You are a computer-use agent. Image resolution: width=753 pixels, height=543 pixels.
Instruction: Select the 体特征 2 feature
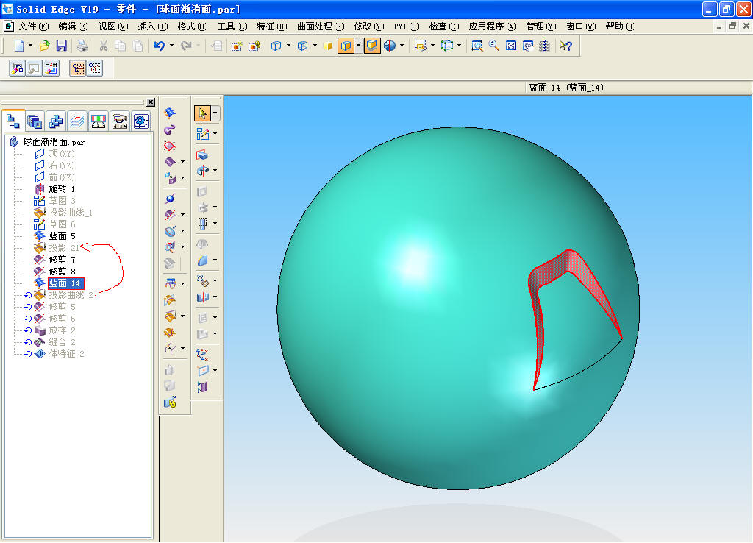click(x=66, y=354)
